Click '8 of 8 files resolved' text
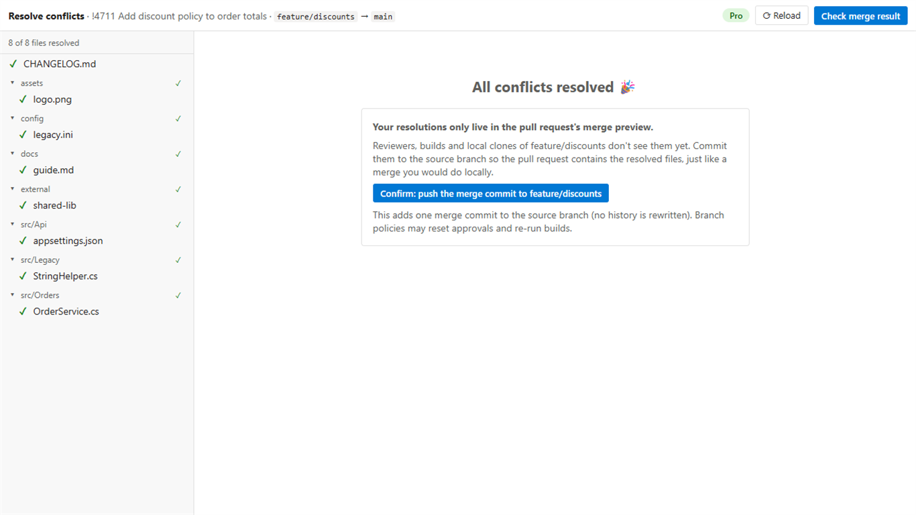 click(44, 43)
